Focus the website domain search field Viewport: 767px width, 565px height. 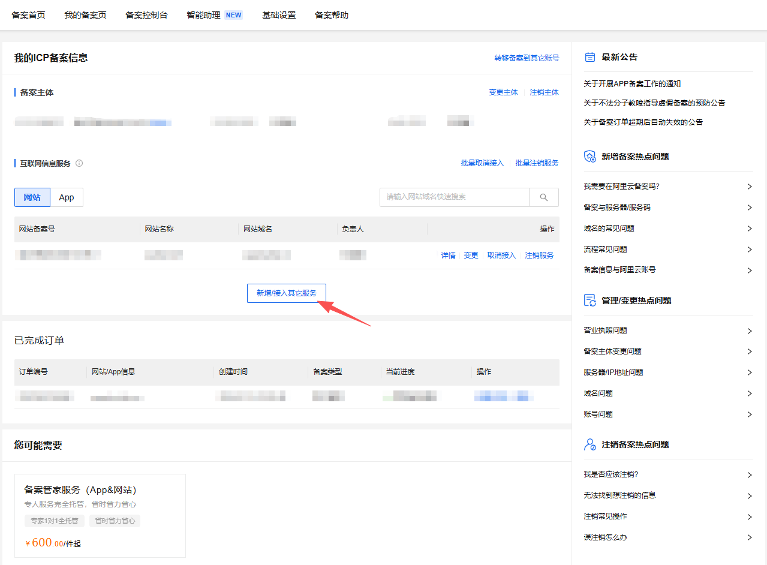(454, 197)
